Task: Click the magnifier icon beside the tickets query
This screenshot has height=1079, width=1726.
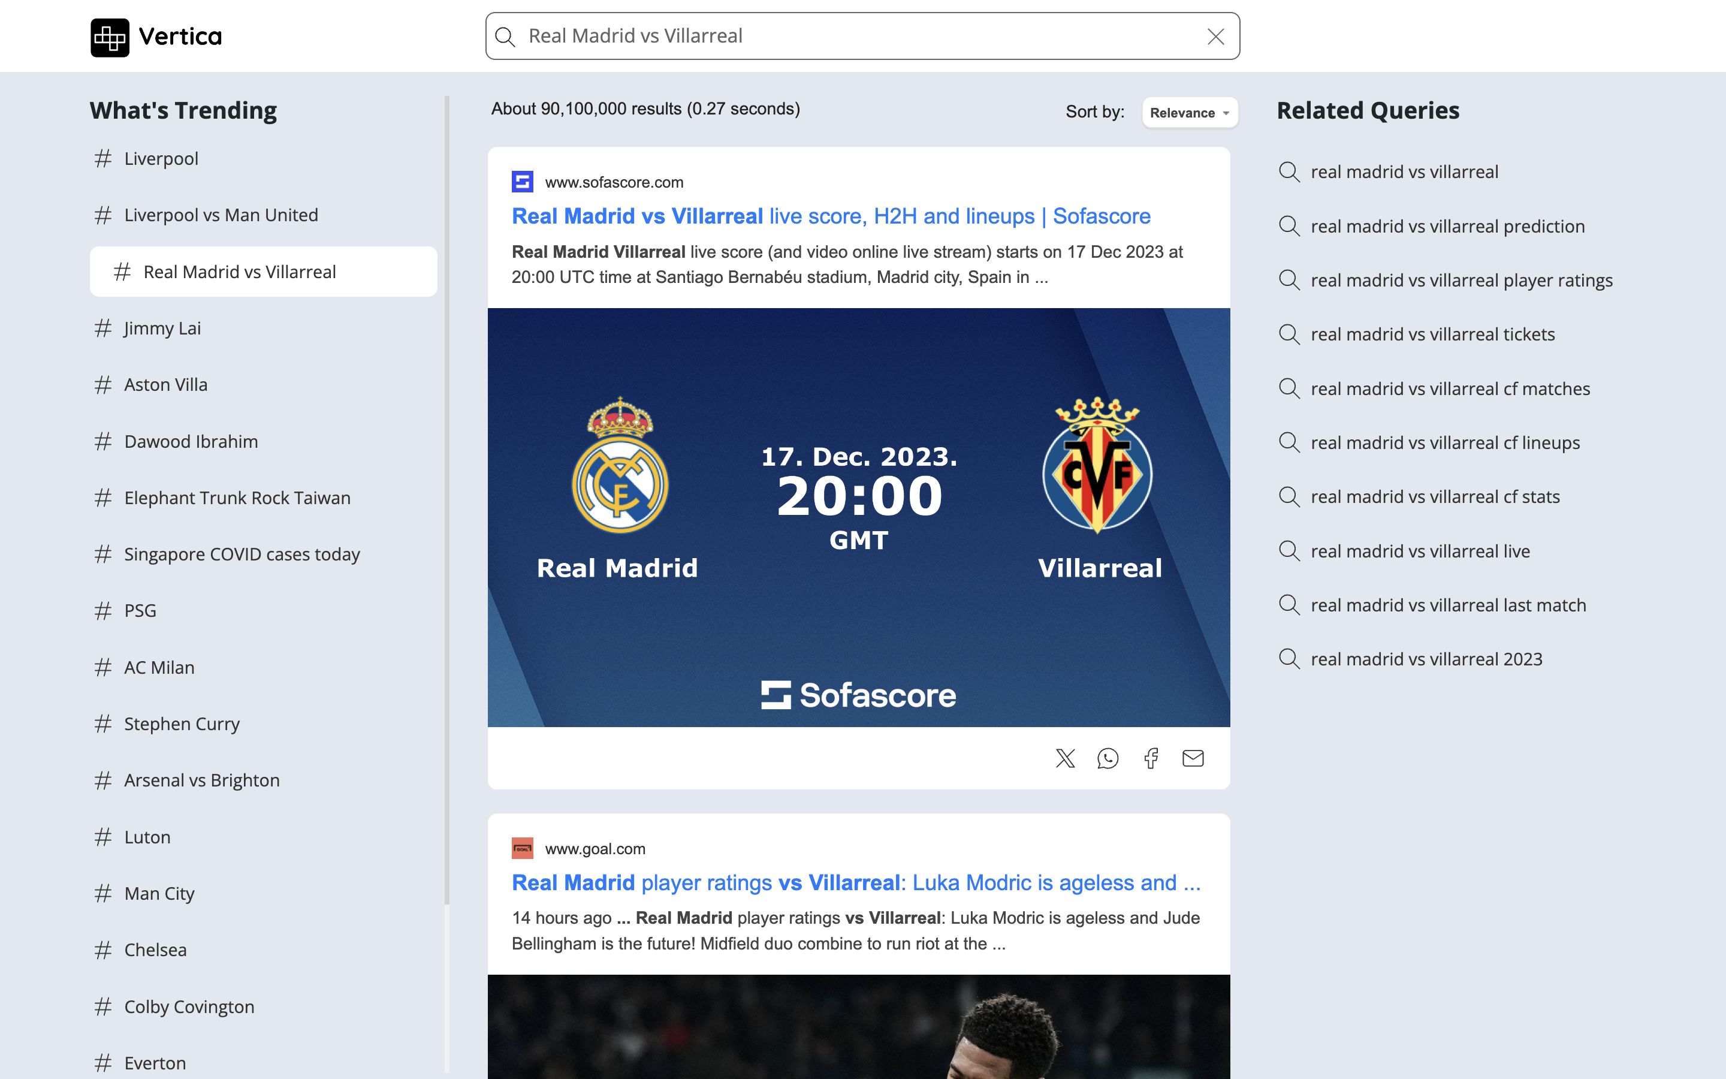Action: (1289, 334)
